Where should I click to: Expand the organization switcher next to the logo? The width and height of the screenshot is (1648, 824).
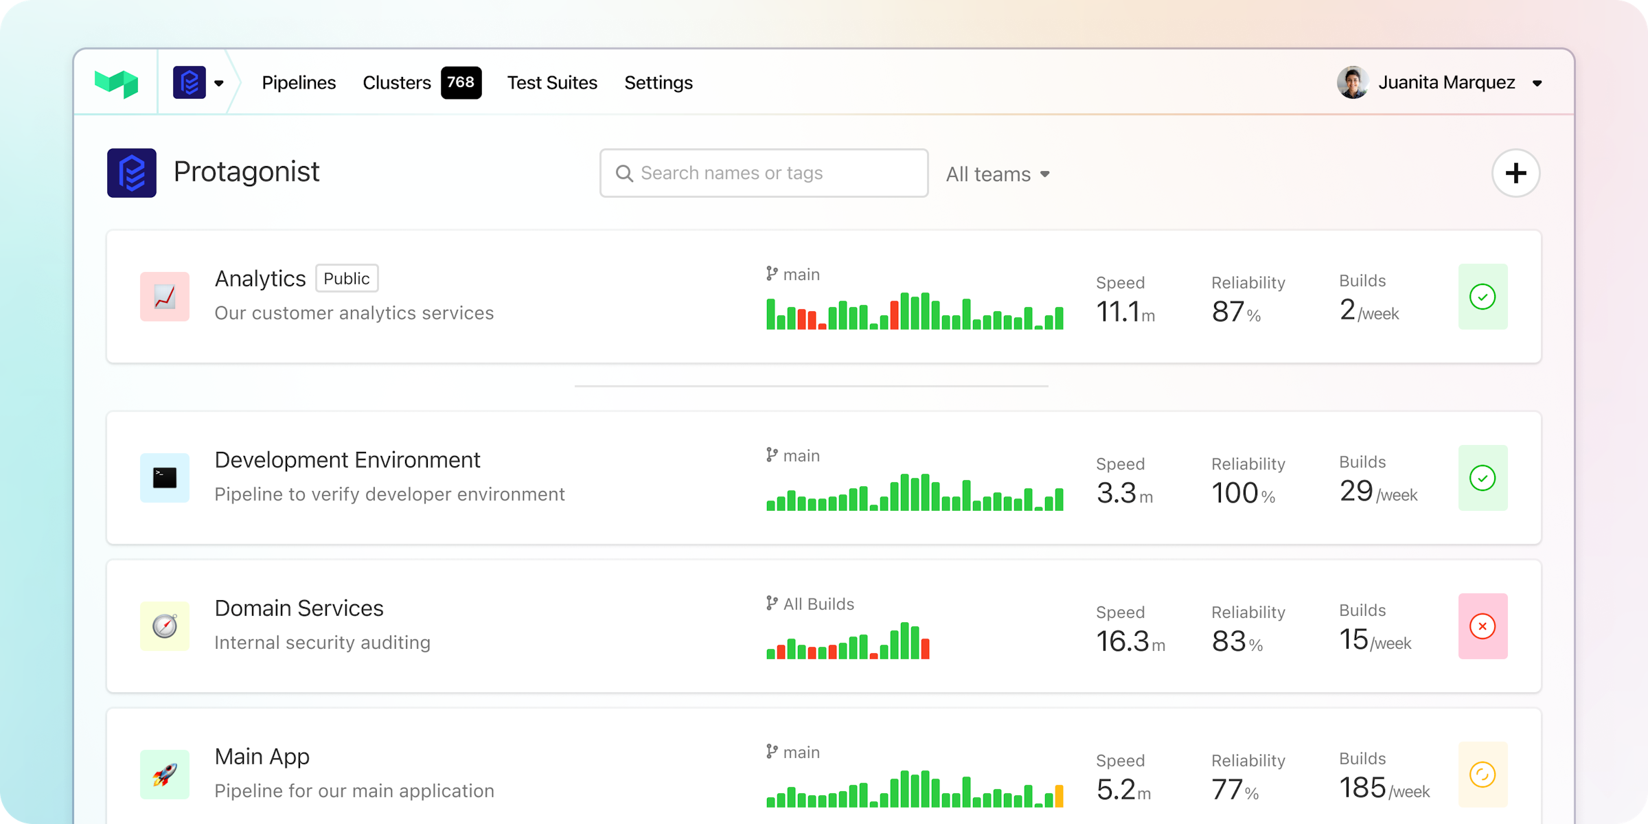219,82
